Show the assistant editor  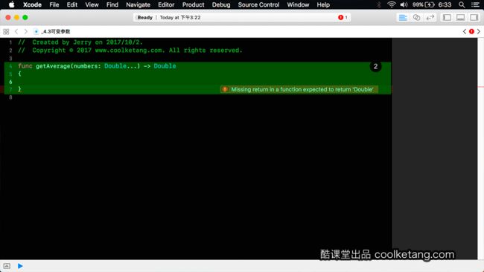(x=416, y=18)
